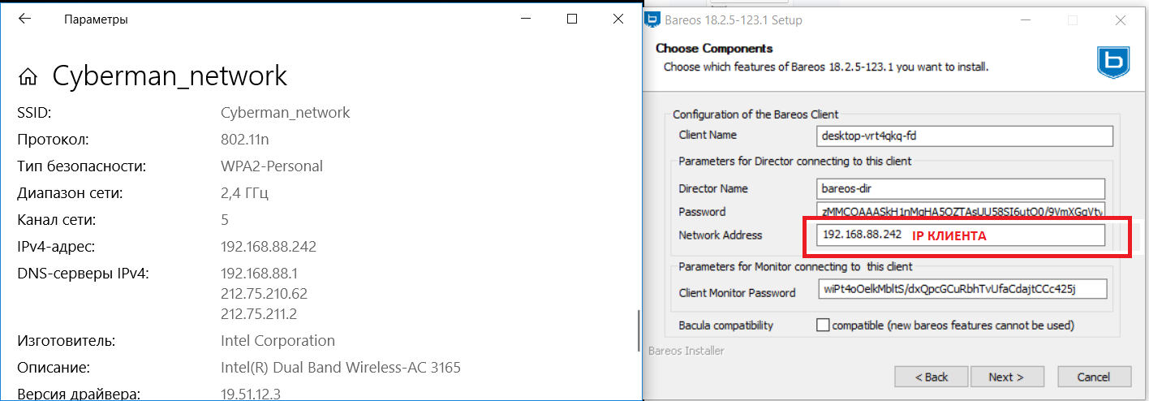This screenshot has height=401, width=1149.
Task: Click the Bacula compatibility label
Action: 726,326
